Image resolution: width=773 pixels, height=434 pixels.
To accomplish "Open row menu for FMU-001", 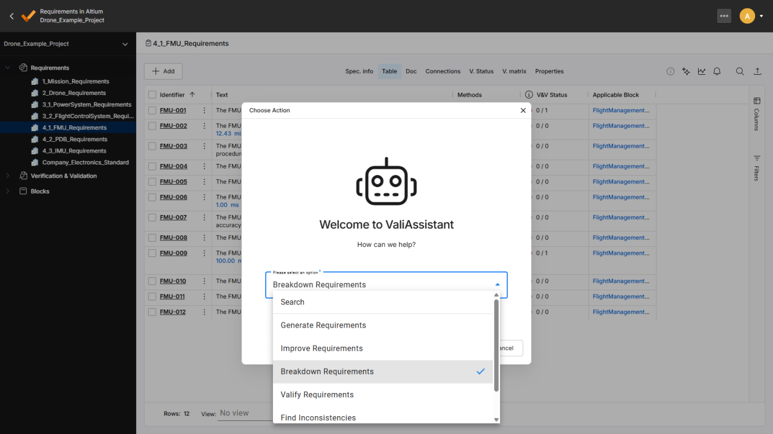I will coord(205,110).
